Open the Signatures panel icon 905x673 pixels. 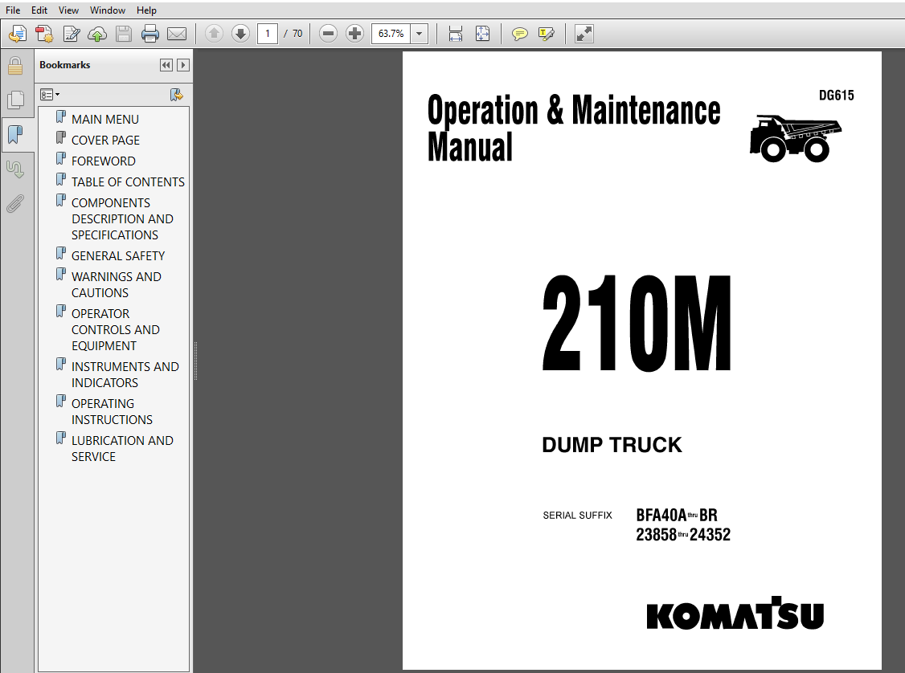[15, 169]
